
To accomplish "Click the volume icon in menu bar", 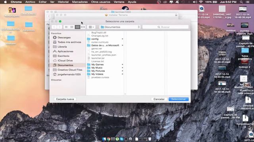I will [x=195, y=2].
